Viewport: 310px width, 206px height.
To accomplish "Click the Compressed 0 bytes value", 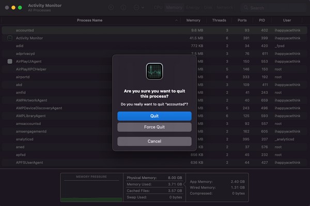I will [x=238, y=194].
